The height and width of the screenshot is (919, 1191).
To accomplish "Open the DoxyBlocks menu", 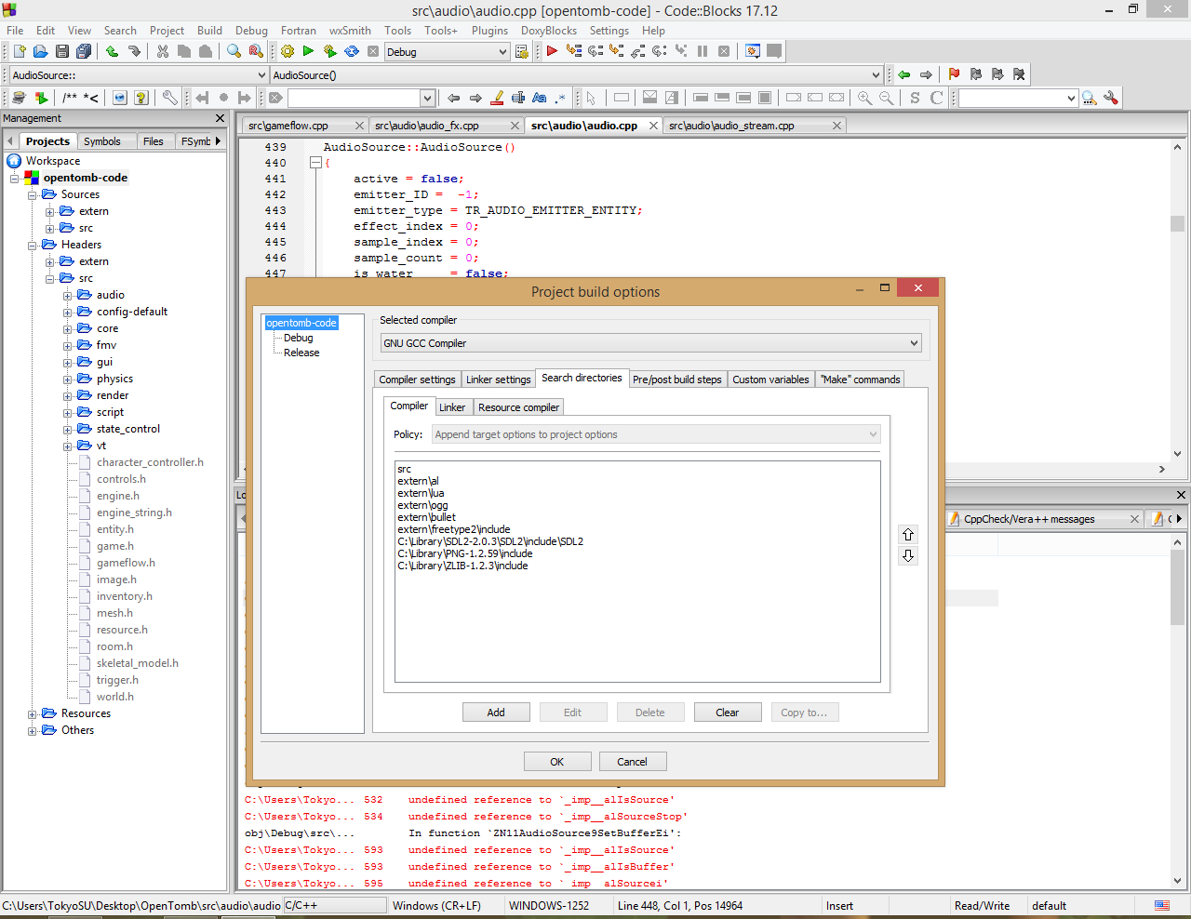I will point(548,31).
